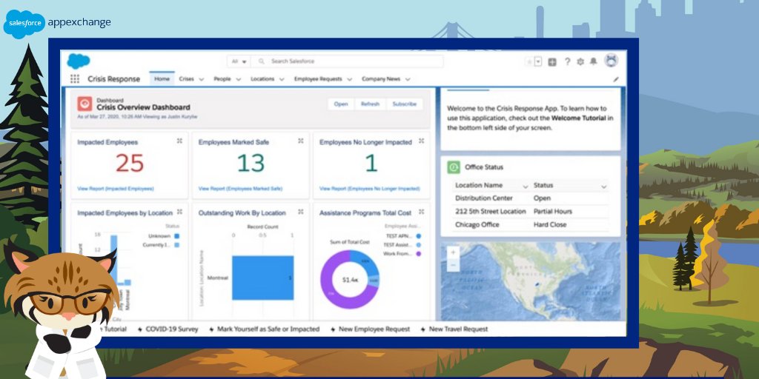Expand the Assistance Programs Total Cost chart
The image size is (759, 379).
[x=421, y=212]
